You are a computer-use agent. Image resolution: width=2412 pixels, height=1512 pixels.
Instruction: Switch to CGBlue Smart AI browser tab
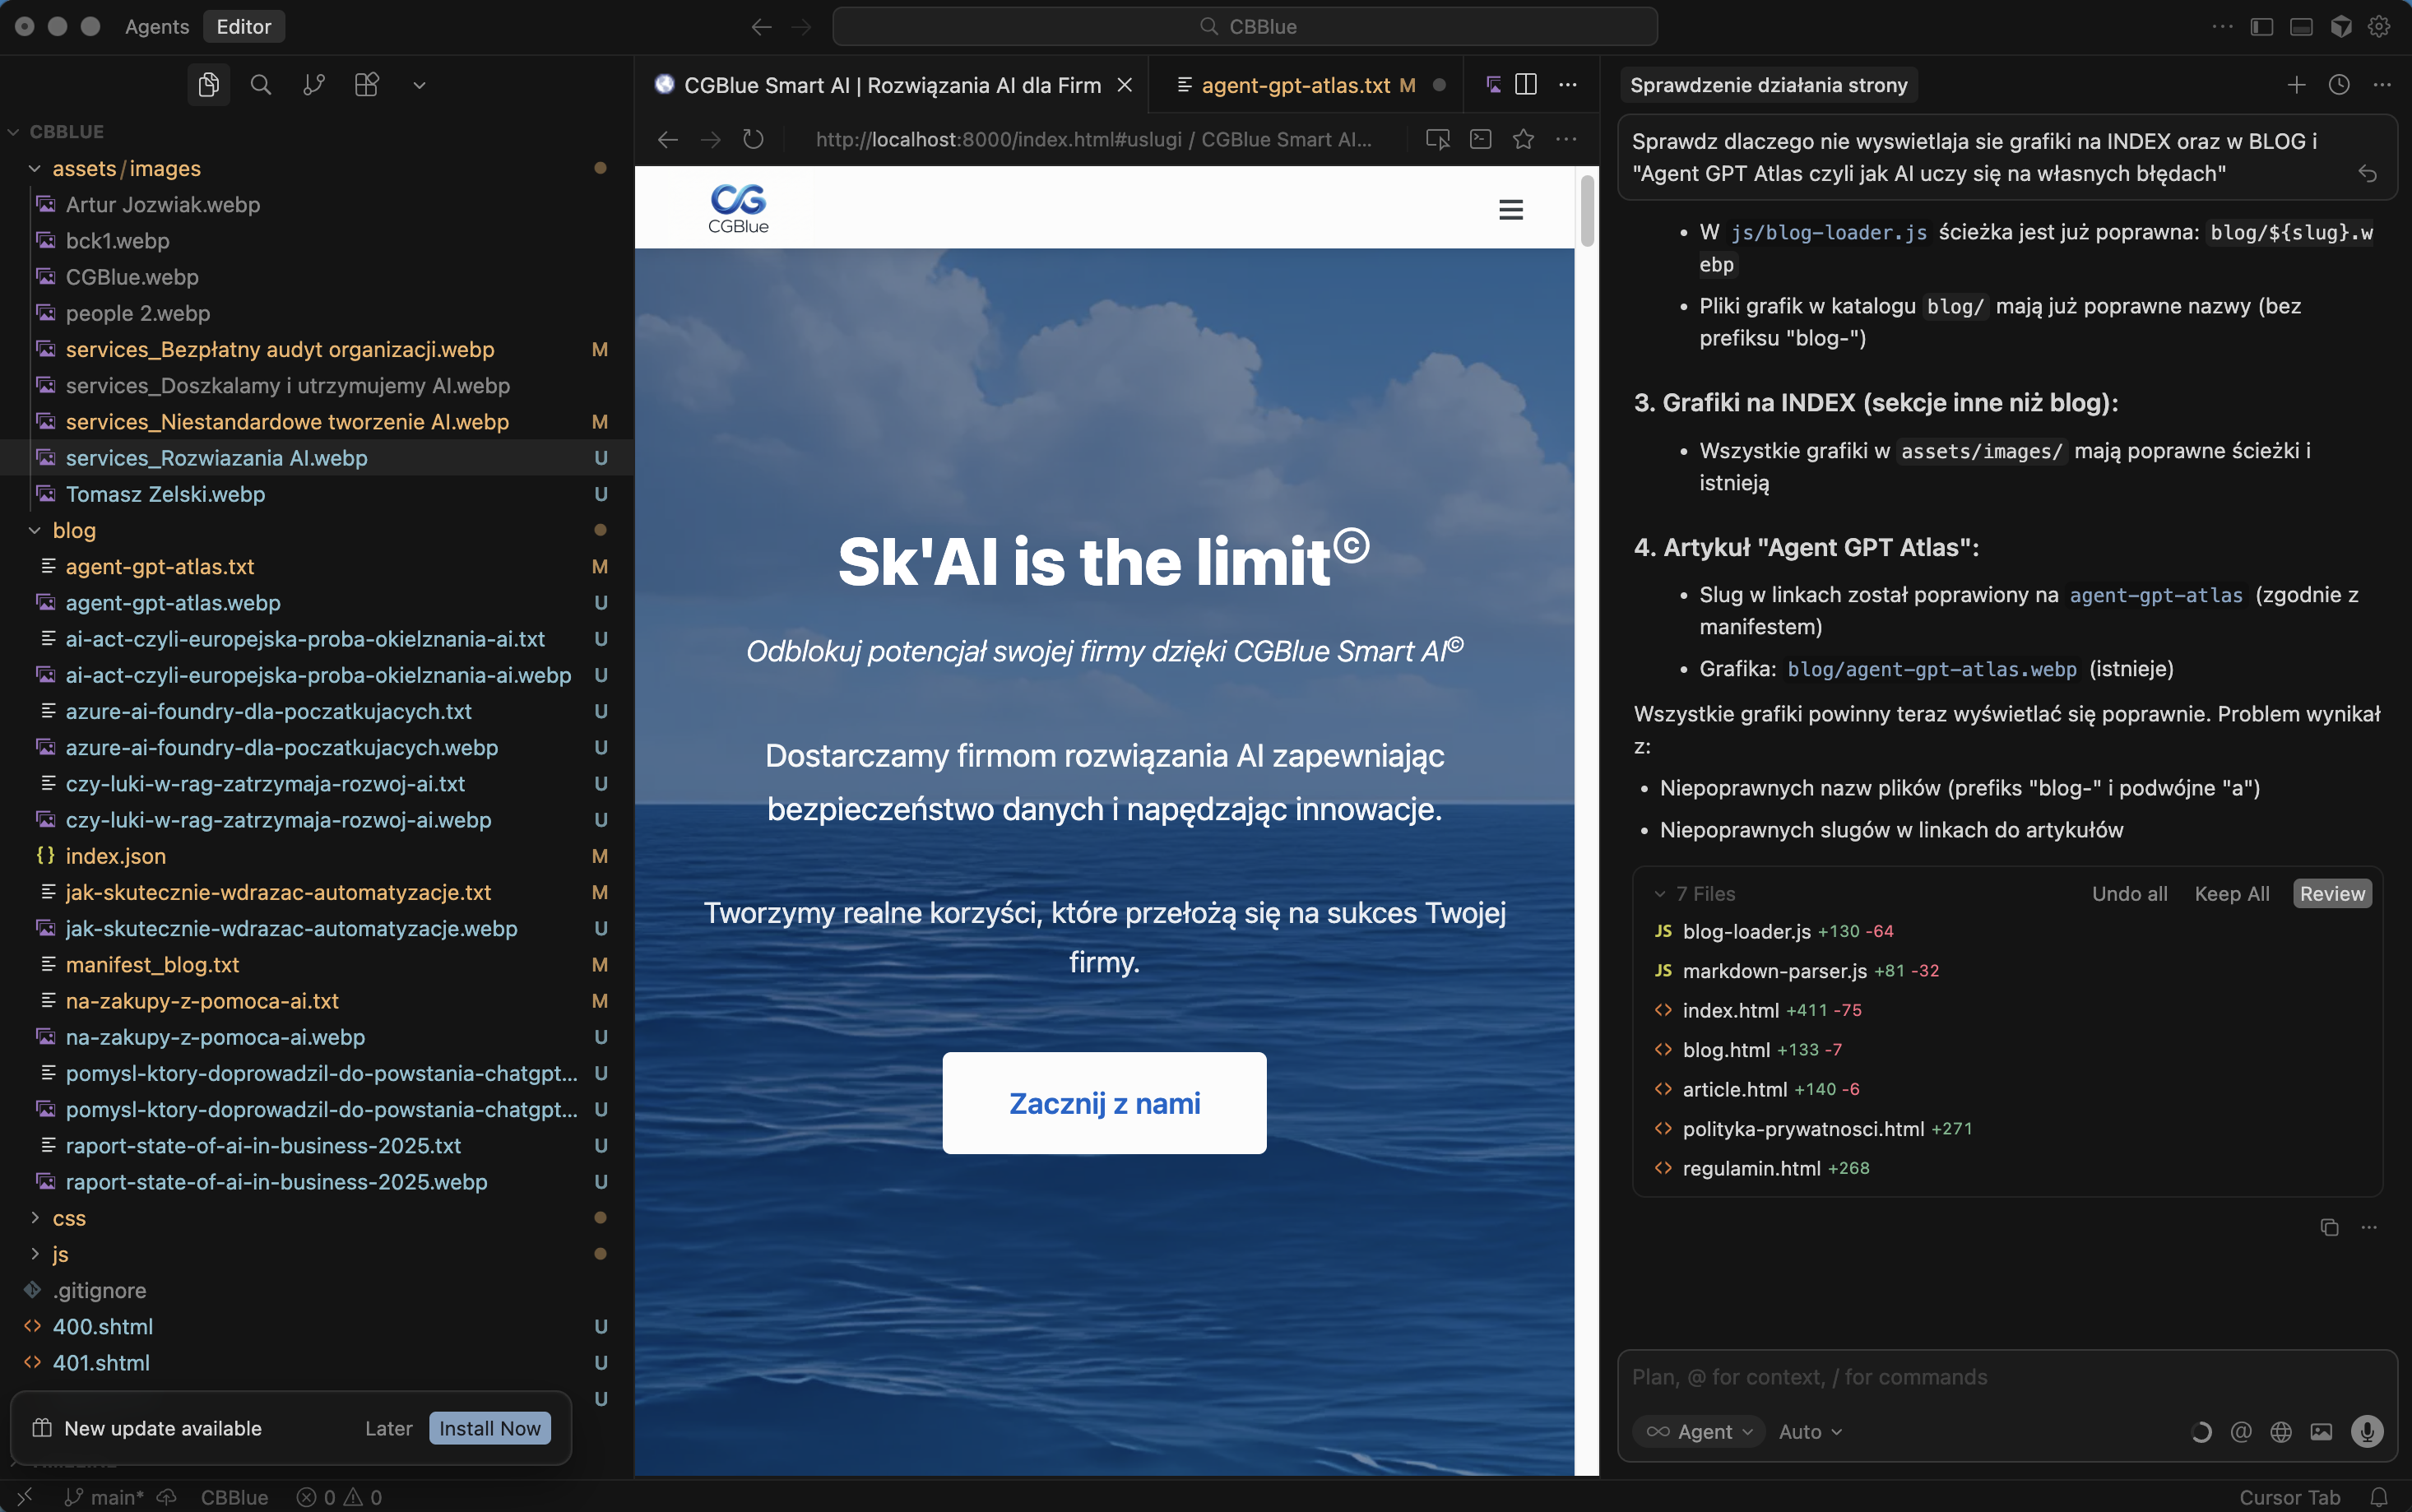[892, 85]
